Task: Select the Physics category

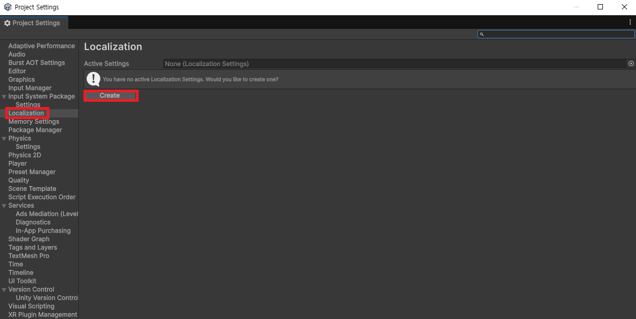Action: pos(19,139)
